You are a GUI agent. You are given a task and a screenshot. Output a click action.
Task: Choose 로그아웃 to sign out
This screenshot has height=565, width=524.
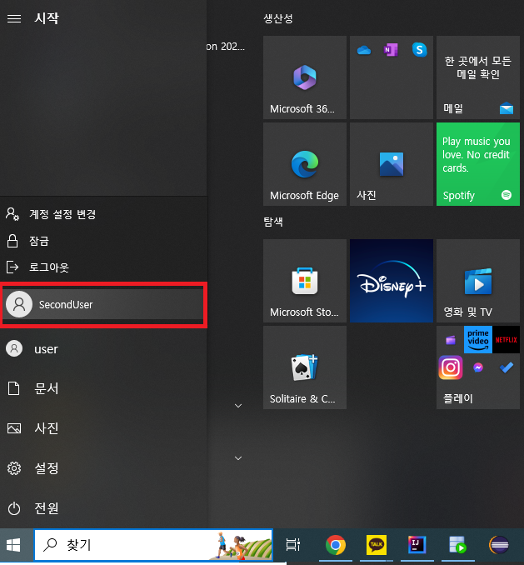click(103, 267)
